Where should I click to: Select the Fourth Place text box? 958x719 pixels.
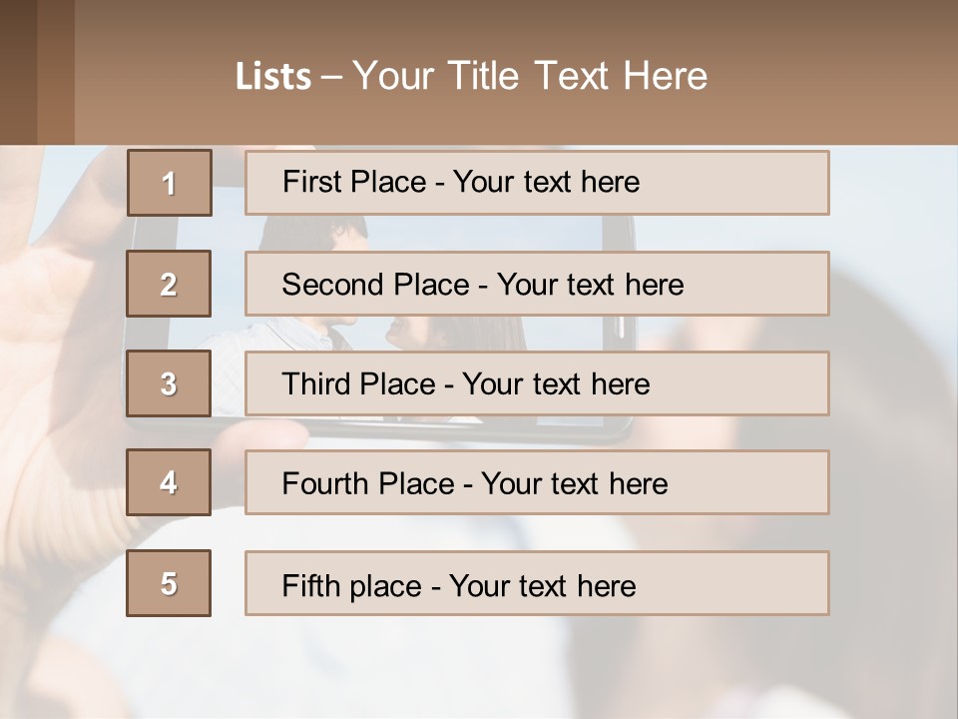point(537,483)
